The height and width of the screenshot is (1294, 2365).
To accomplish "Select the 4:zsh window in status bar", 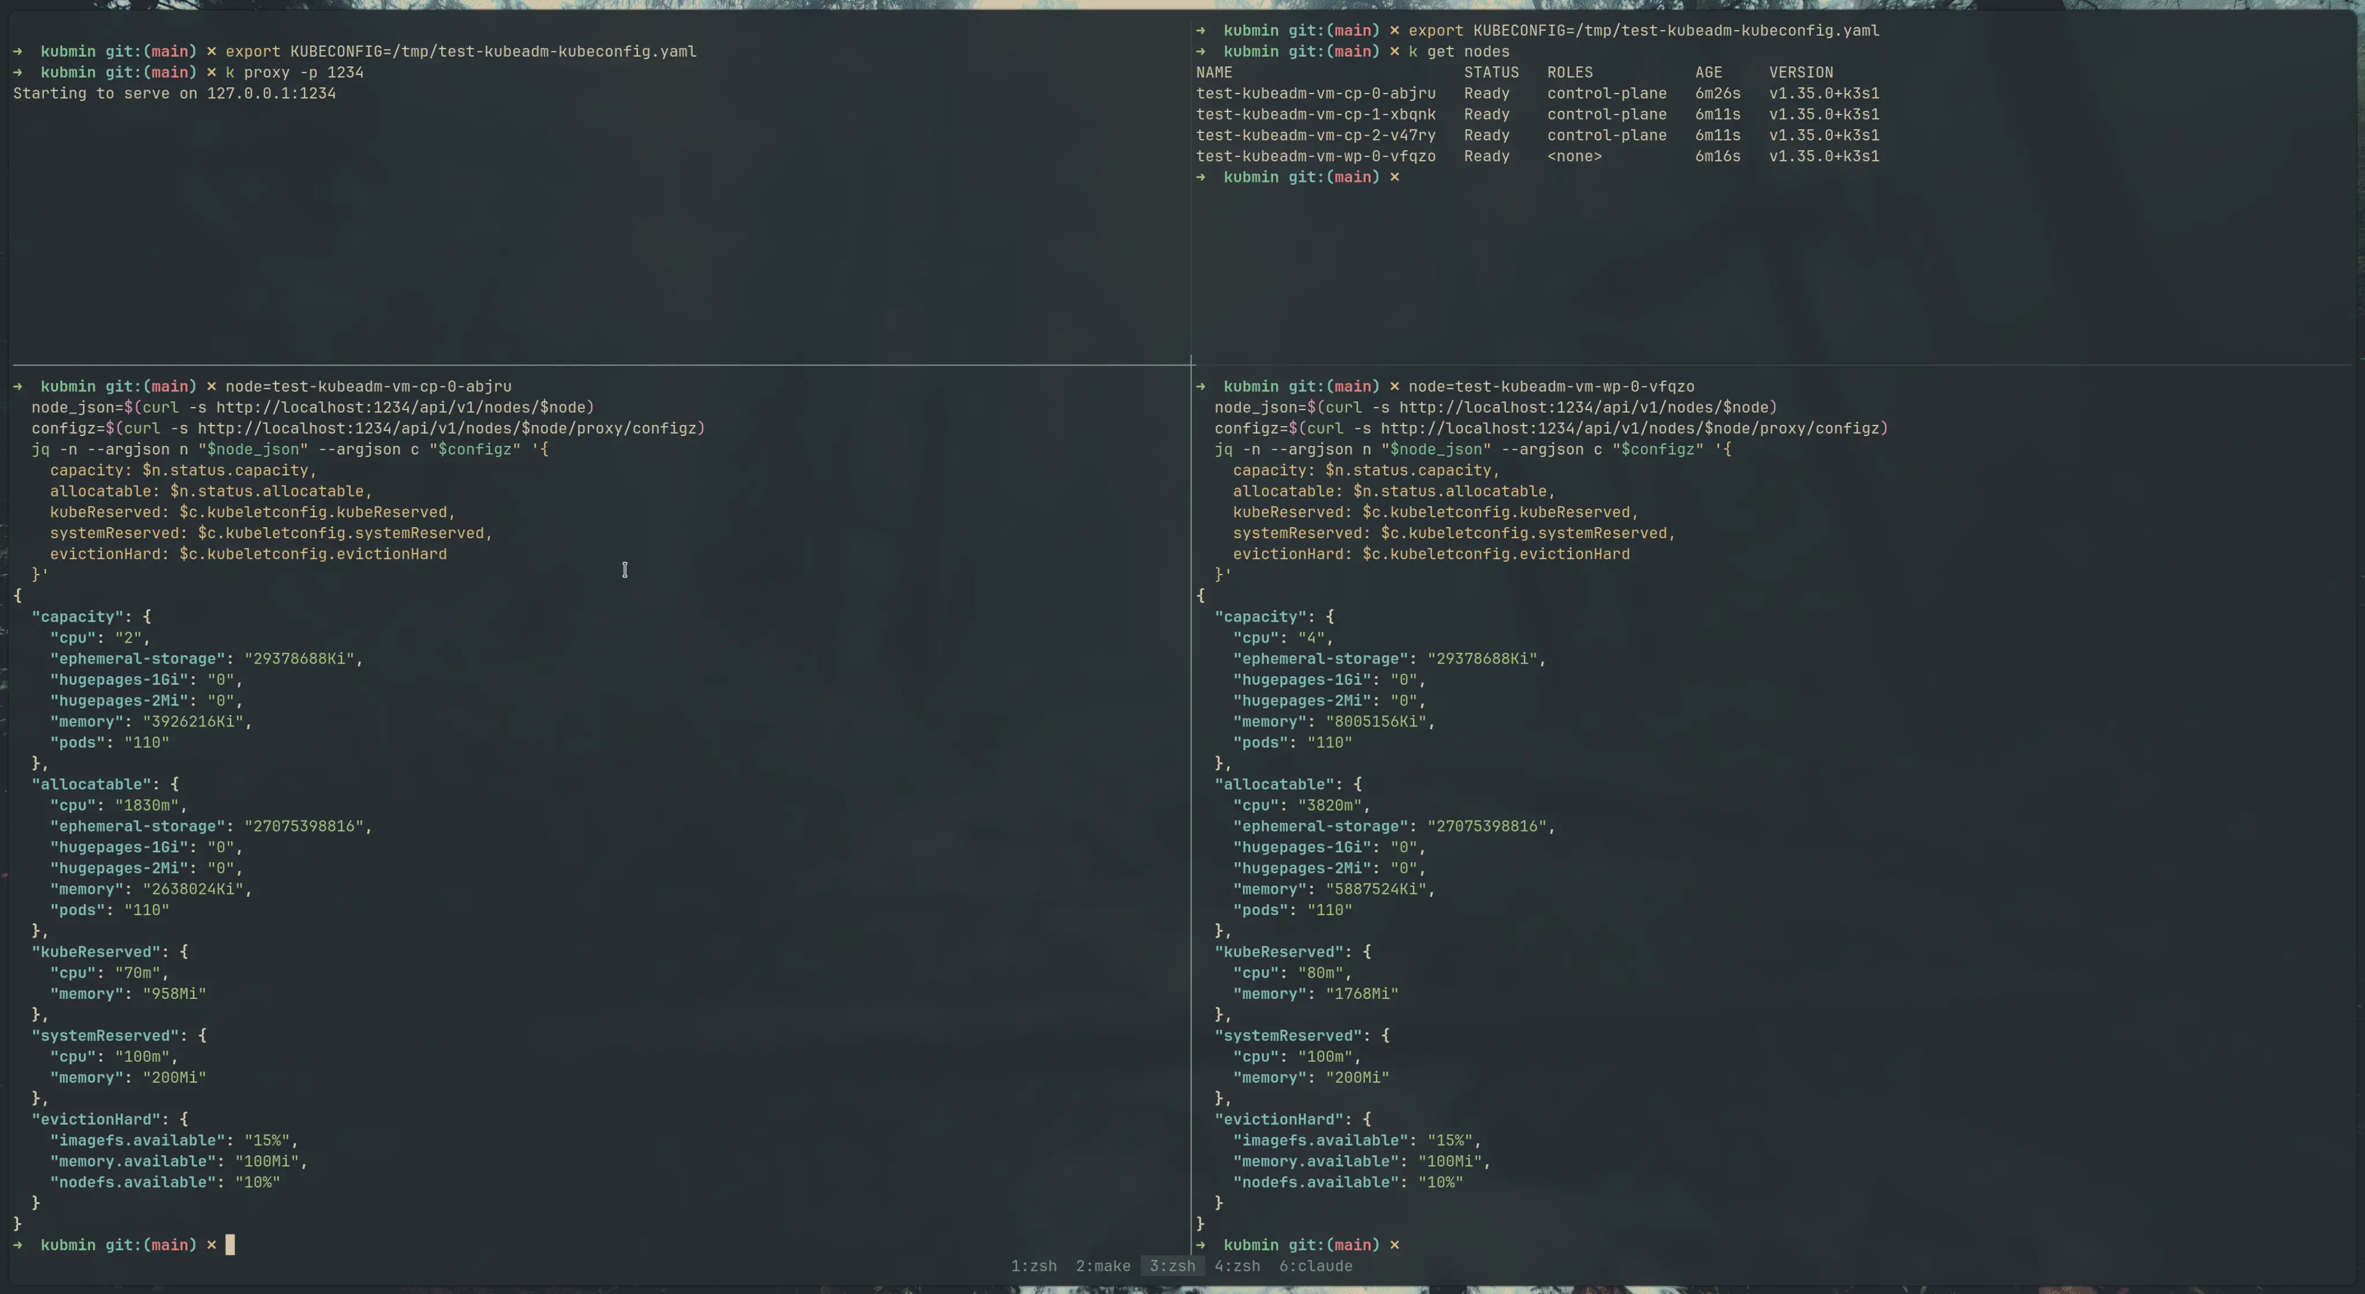I will click(1237, 1266).
